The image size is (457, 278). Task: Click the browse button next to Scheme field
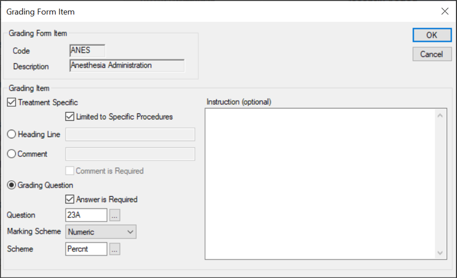pos(115,249)
